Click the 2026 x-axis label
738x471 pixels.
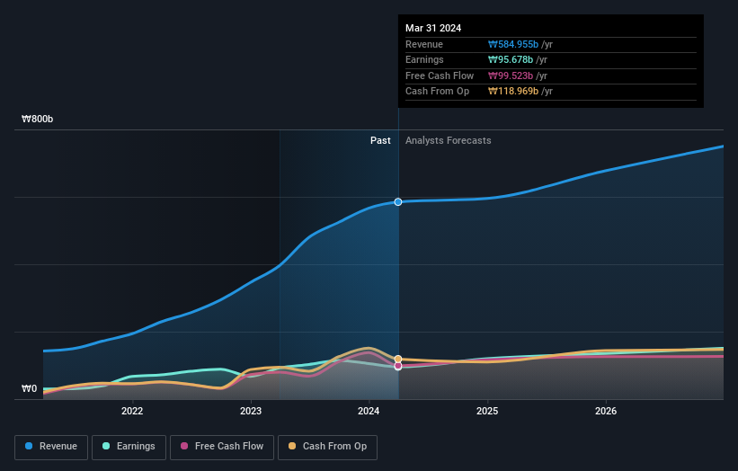606,412
